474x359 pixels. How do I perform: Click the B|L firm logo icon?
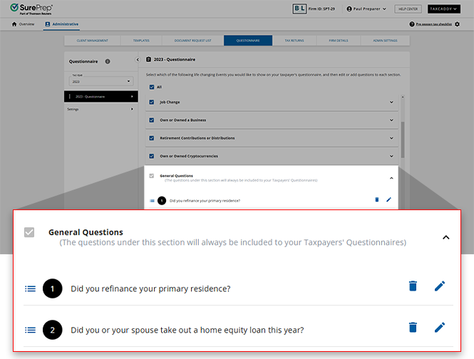pyautogui.click(x=299, y=9)
